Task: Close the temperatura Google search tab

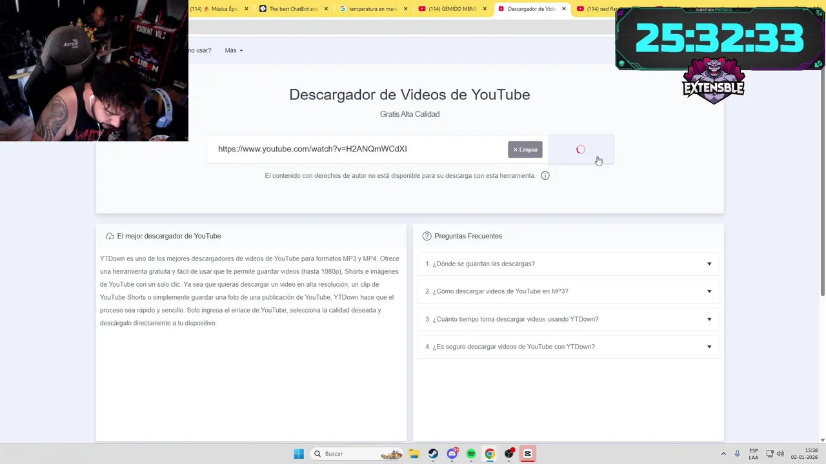Action: [x=405, y=9]
